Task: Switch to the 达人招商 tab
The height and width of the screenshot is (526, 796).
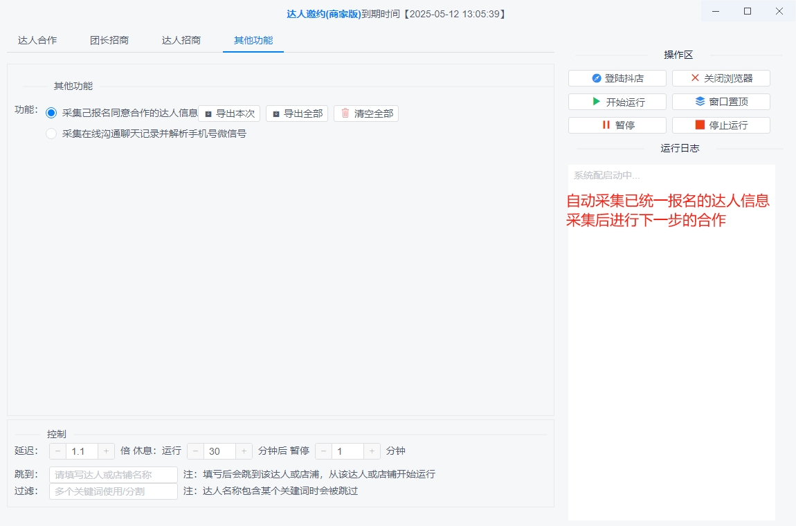Action: coord(181,40)
